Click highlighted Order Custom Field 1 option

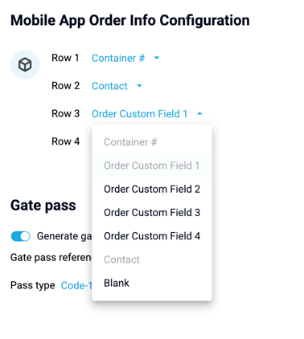pos(152,165)
